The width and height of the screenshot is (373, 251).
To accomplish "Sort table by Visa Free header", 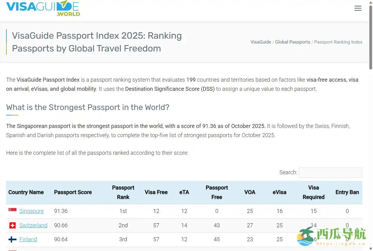I will pyautogui.click(x=156, y=192).
